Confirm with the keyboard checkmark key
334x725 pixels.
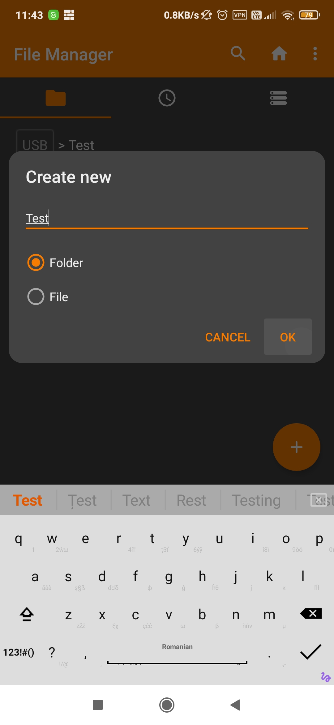pyautogui.click(x=310, y=652)
